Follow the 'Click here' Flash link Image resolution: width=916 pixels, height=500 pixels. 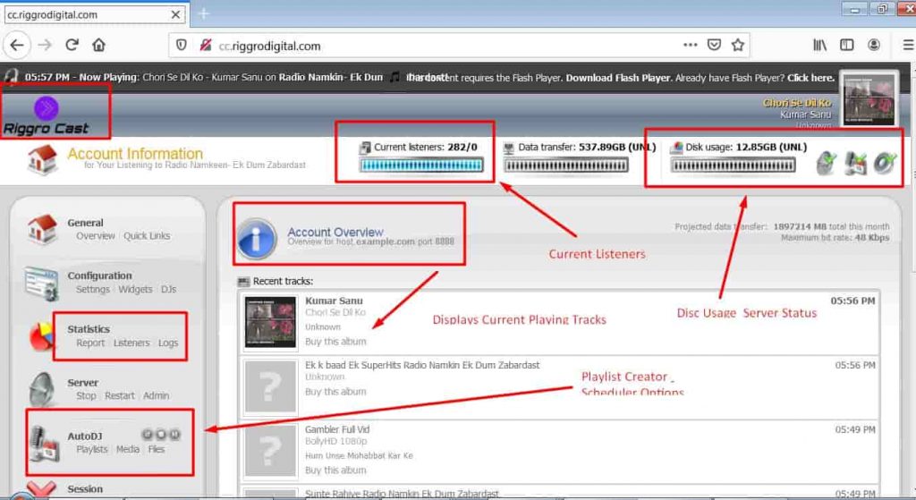(810, 78)
